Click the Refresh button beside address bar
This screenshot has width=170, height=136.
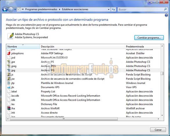point(114,9)
